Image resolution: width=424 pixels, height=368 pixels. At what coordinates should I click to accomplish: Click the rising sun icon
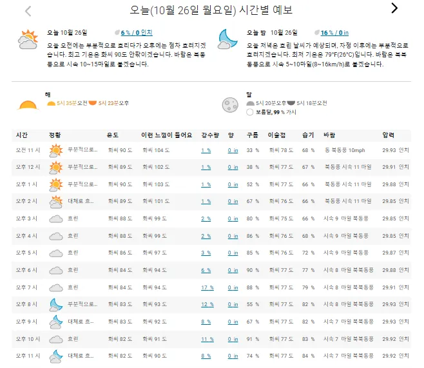tap(28, 105)
